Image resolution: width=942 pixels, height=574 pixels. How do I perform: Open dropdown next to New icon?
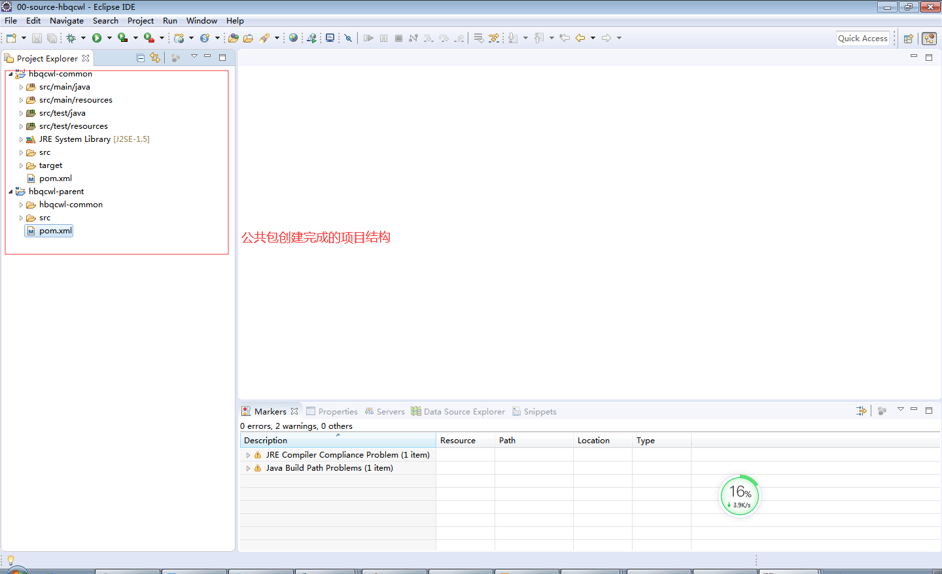pyautogui.click(x=24, y=38)
